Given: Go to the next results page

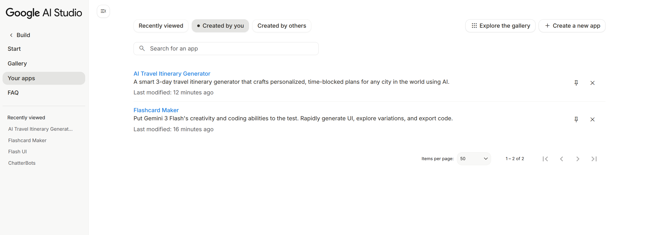Looking at the screenshot, I should click(x=578, y=159).
